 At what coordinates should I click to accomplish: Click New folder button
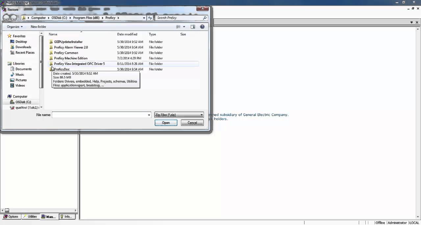[x=38, y=27]
